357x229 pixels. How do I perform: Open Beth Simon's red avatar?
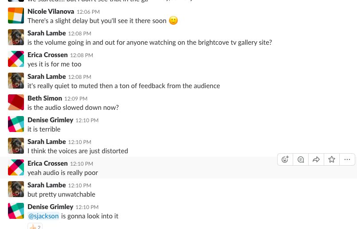16,102
